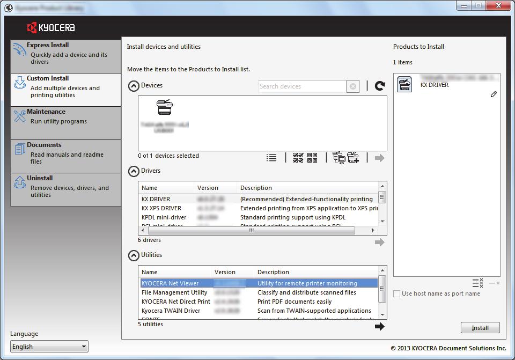
Task: Deselect all devices icon
Action: pyautogui.click(x=312, y=158)
